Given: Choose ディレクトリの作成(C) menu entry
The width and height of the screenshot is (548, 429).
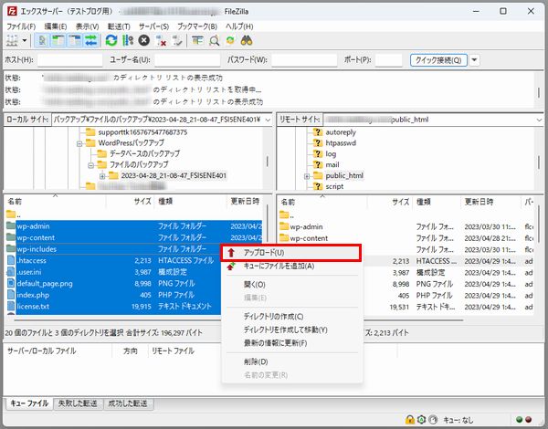Looking at the screenshot, I should (x=290, y=316).
